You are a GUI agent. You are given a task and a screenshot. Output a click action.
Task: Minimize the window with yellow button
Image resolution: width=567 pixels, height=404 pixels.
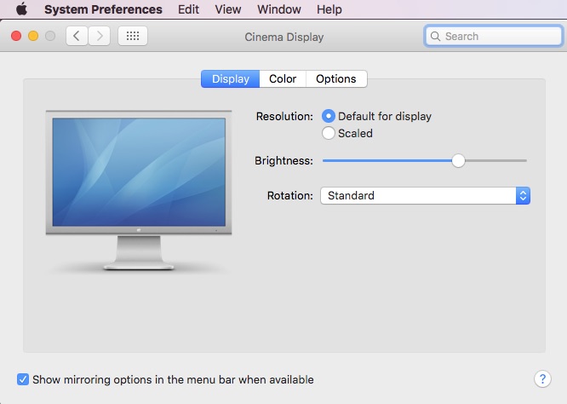tap(33, 36)
